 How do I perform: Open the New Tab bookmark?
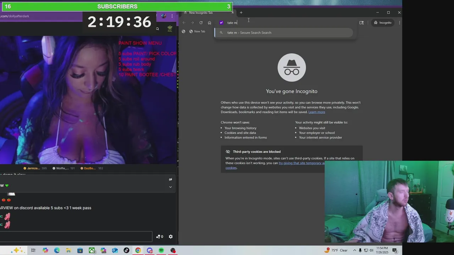197,32
